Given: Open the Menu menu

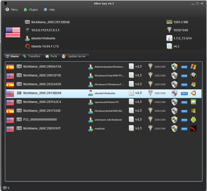Looking at the screenshot, I should pyautogui.click(x=12, y=10).
